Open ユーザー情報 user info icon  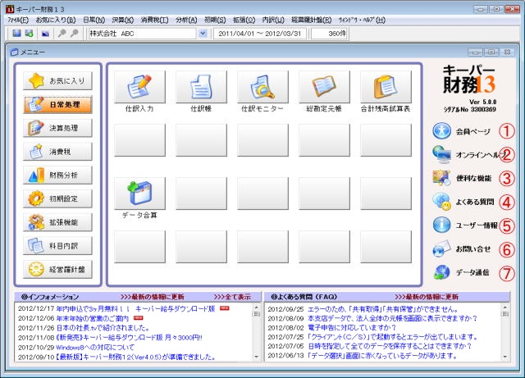(x=441, y=225)
